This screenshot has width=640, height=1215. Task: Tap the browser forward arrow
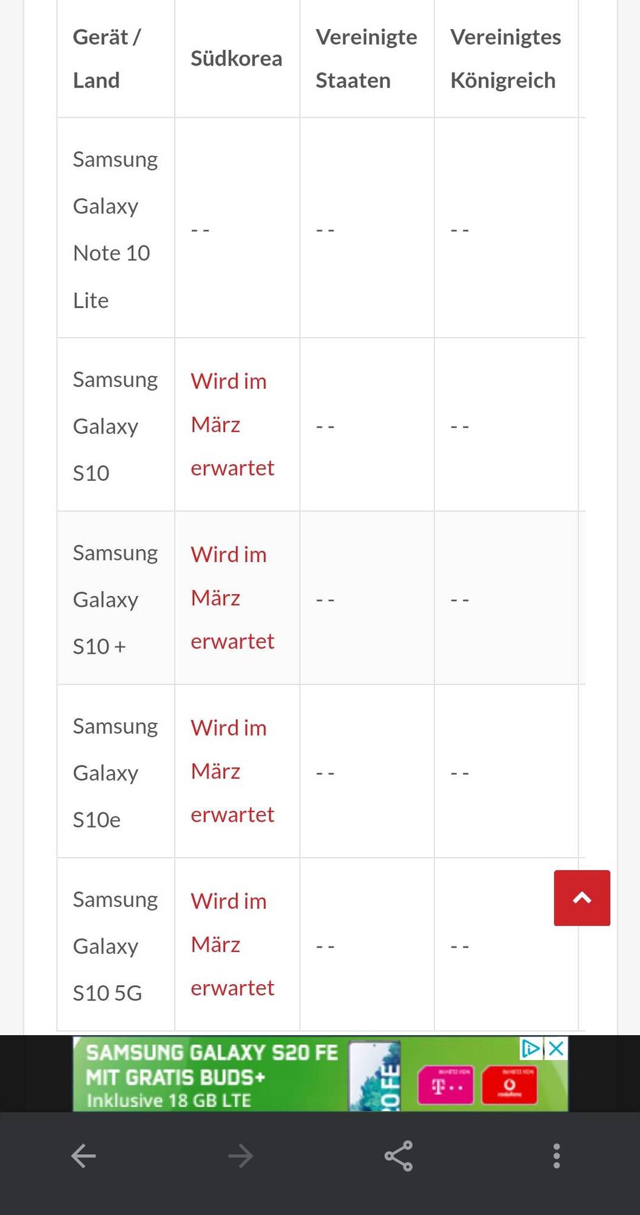241,1155
